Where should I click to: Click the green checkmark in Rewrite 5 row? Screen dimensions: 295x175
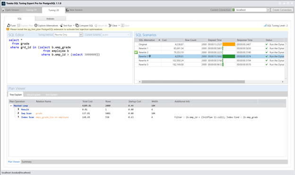tap(267, 64)
